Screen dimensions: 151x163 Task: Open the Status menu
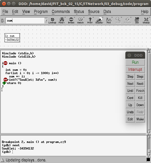pyautogui.click(x=79, y=11)
